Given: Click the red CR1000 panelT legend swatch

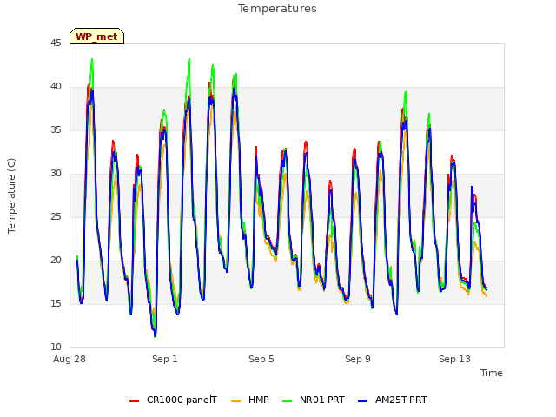Looking at the screenshot, I should click(x=135, y=400).
